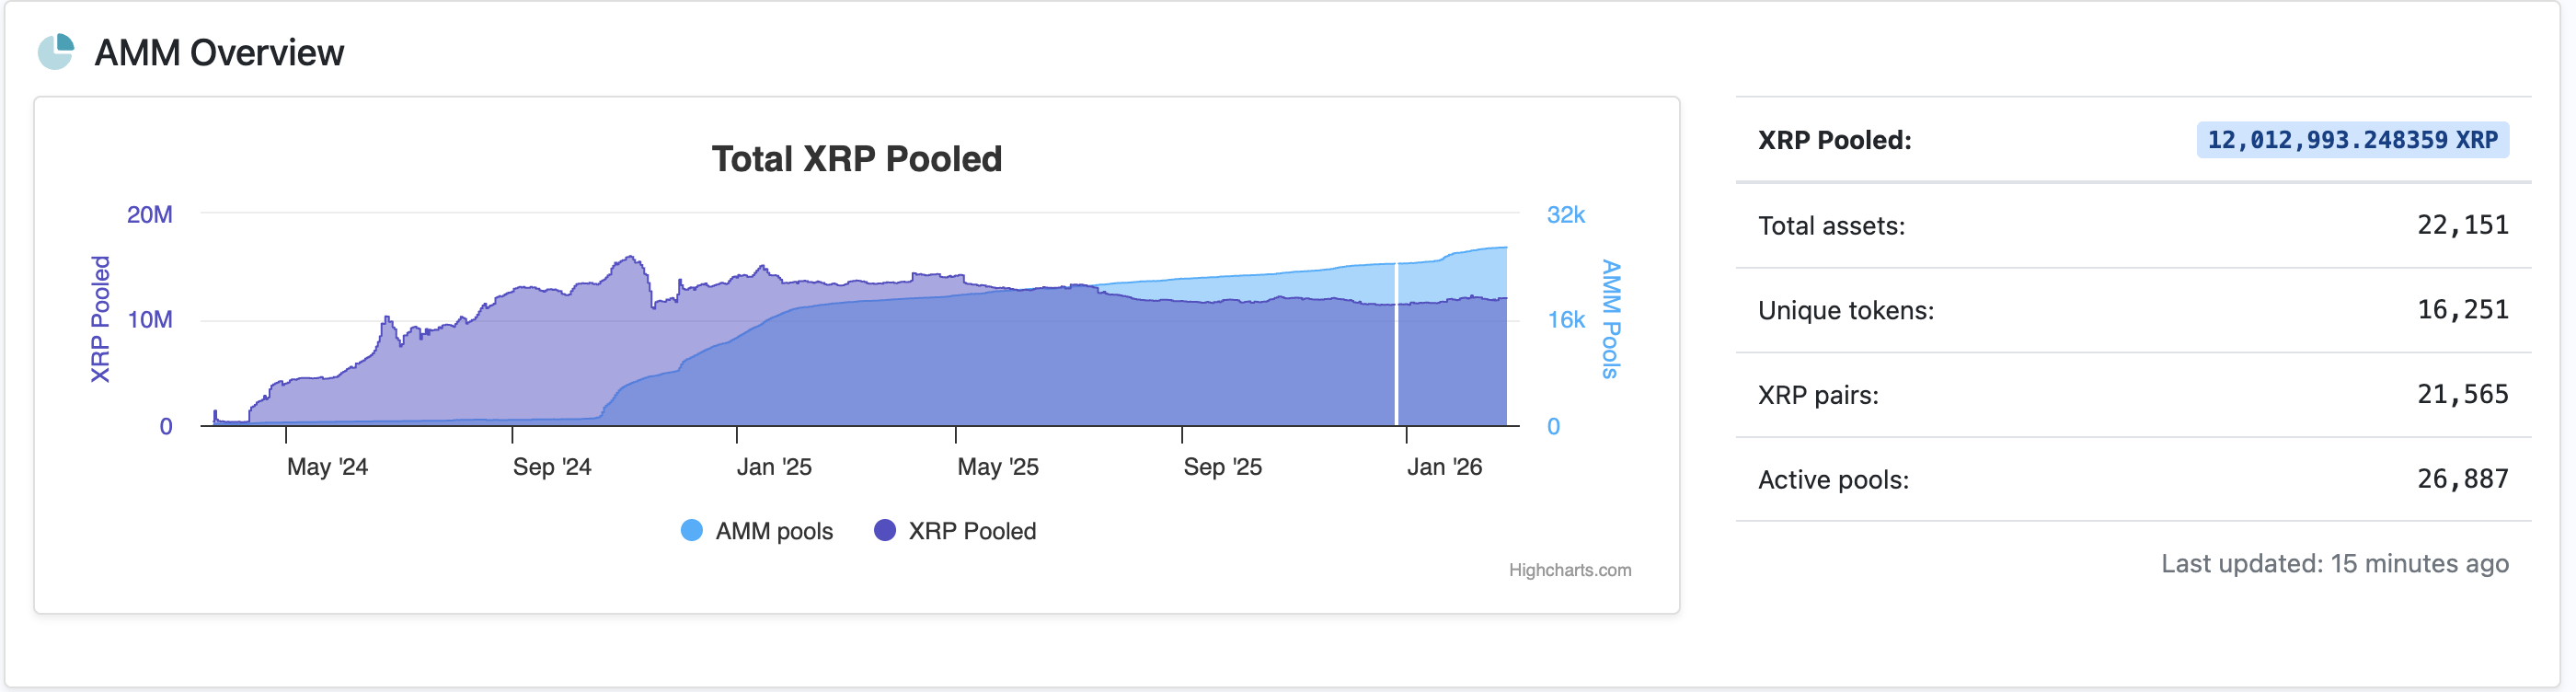The width and height of the screenshot is (2576, 692).
Task: Click the Total XRP Pooled chart title
Action: click(x=856, y=159)
